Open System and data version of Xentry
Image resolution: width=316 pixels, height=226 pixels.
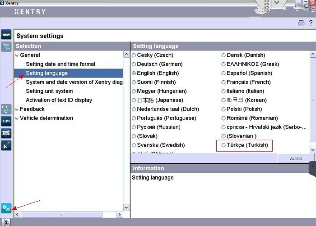pyautogui.click(x=74, y=82)
